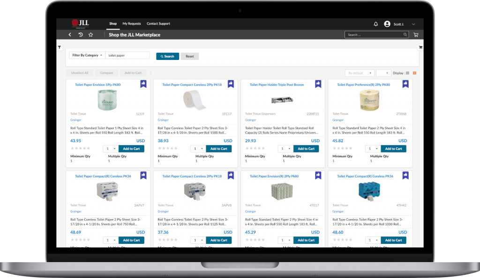Open Toilet Paper Envision 1Ply PK80 link
The width and height of the screenshot is (480, 278).
point(98,85)
